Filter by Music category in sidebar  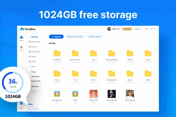pos(32,61)
